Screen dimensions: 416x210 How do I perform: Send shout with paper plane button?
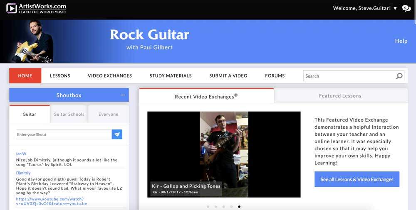(x=117, y=134)
